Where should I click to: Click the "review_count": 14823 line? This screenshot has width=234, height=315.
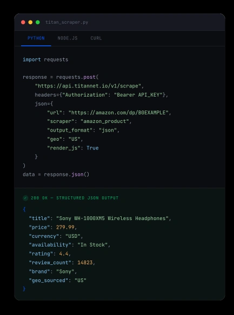[x=62, y=263]
